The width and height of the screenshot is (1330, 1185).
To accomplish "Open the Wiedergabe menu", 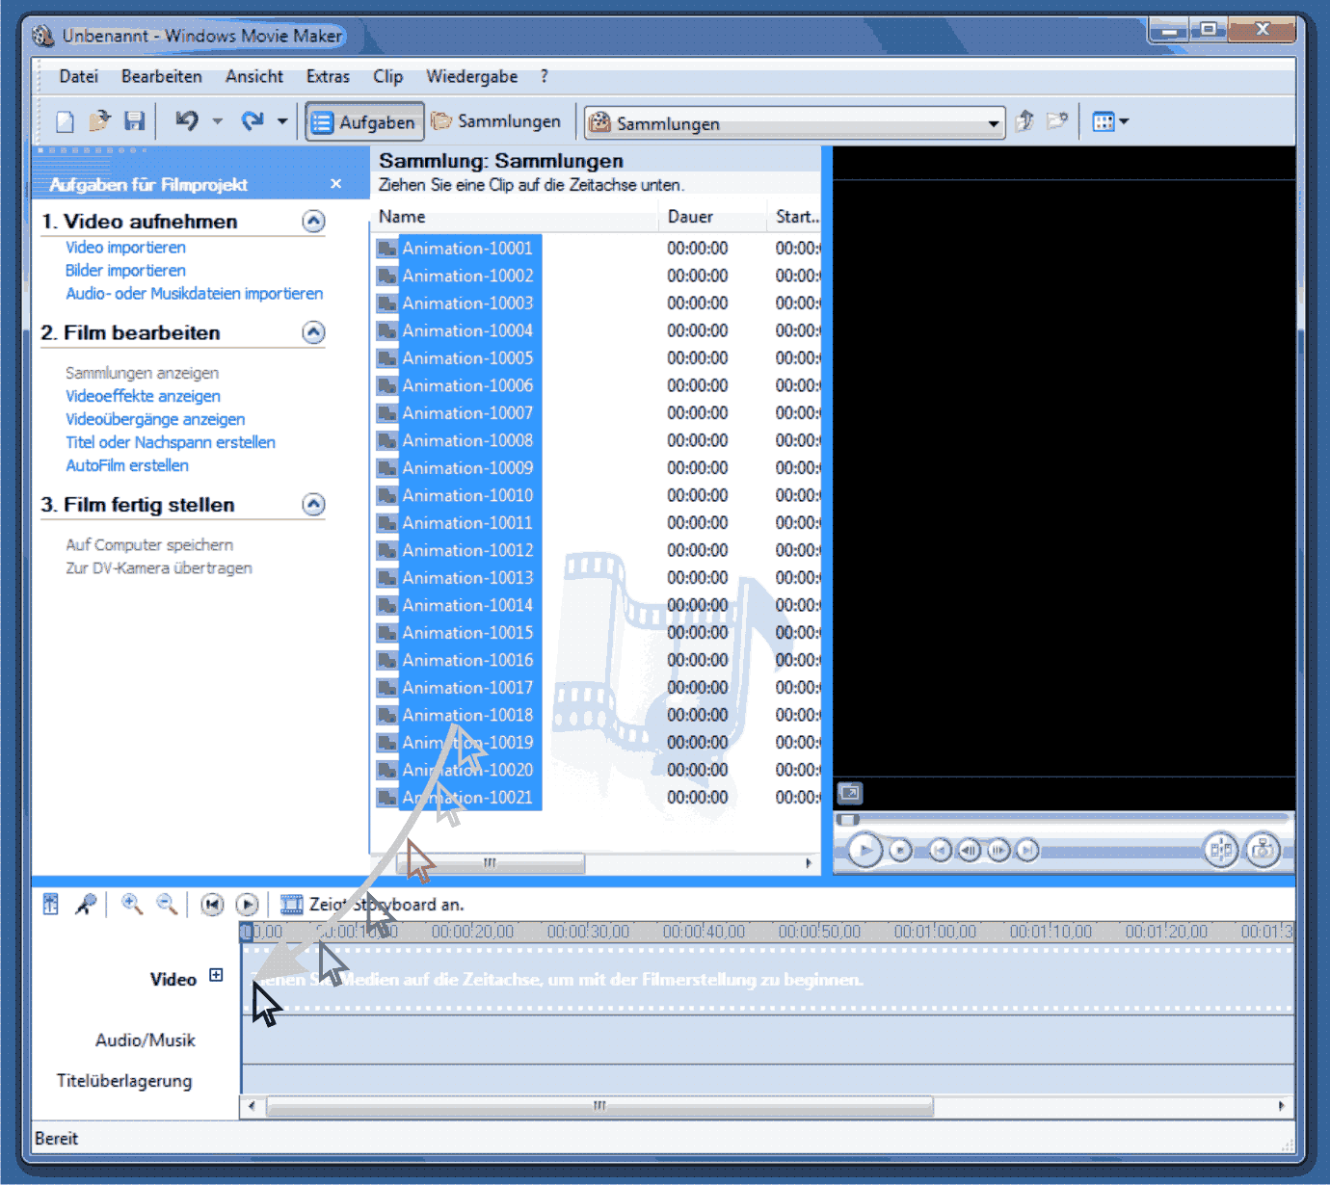I will coord(472,76).
